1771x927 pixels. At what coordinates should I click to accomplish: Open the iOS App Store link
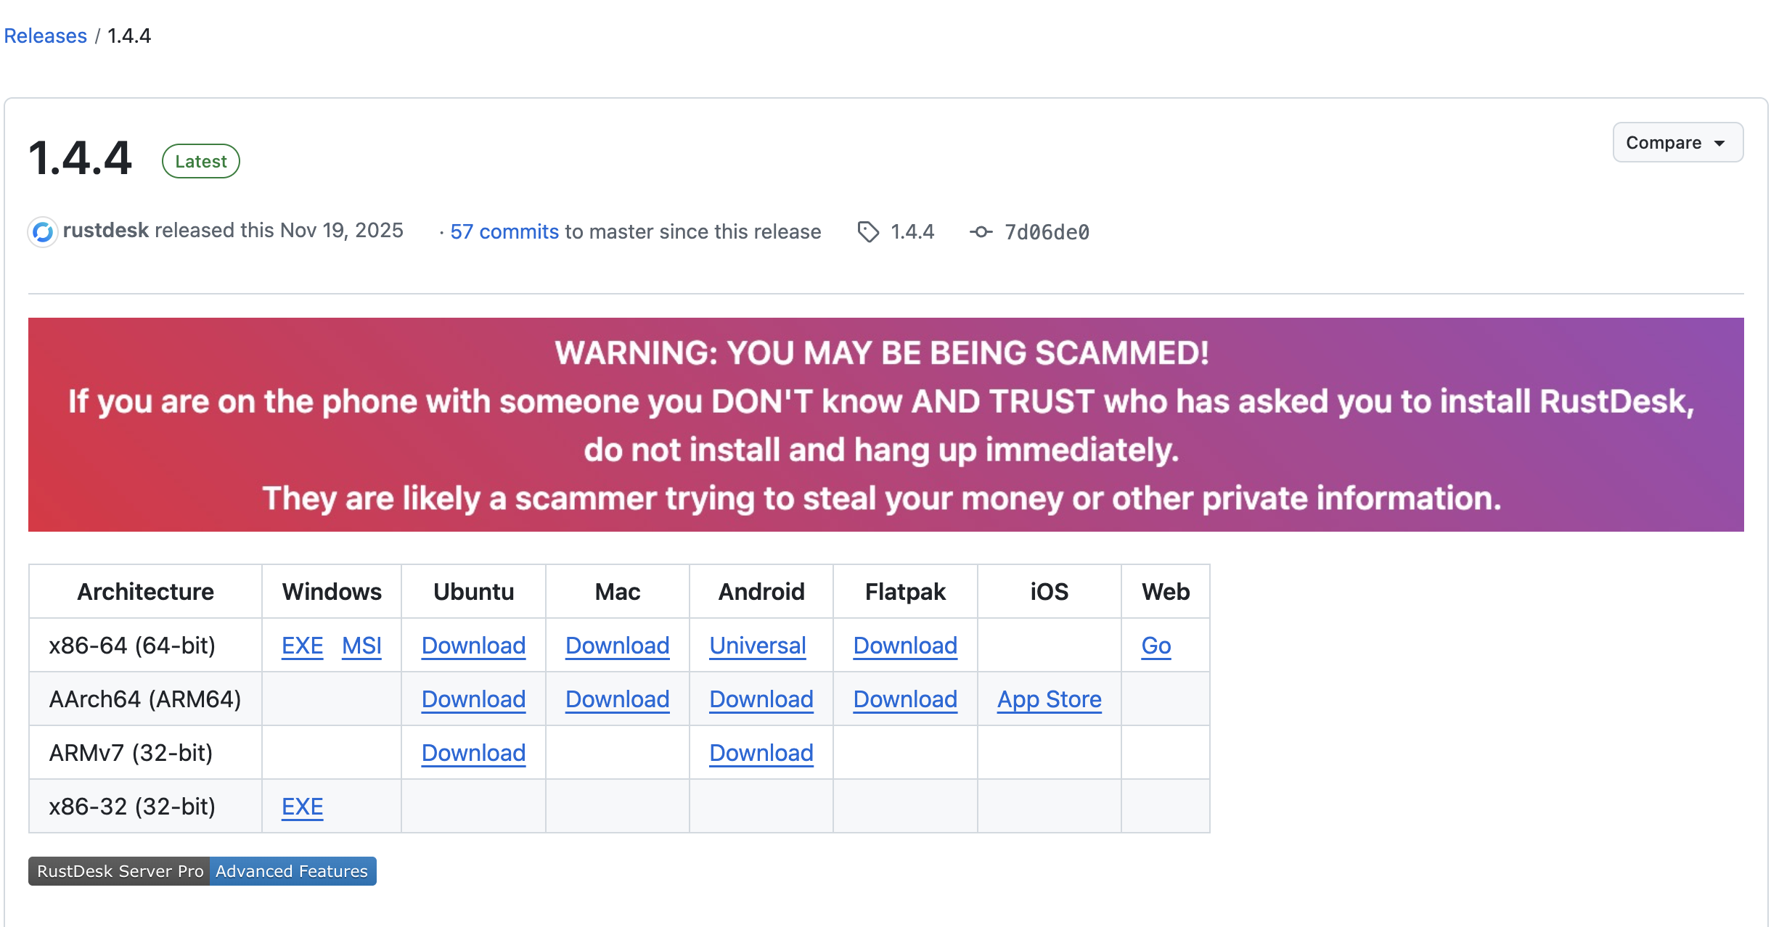coord(1049,699)
